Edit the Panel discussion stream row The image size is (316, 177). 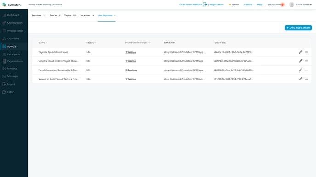click(x=300, y=70)
